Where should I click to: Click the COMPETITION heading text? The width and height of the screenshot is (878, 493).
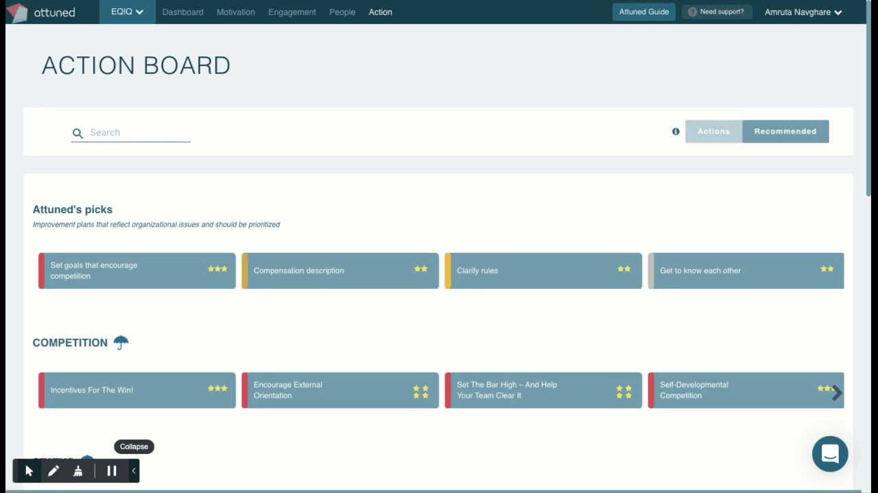coord(70,343)
